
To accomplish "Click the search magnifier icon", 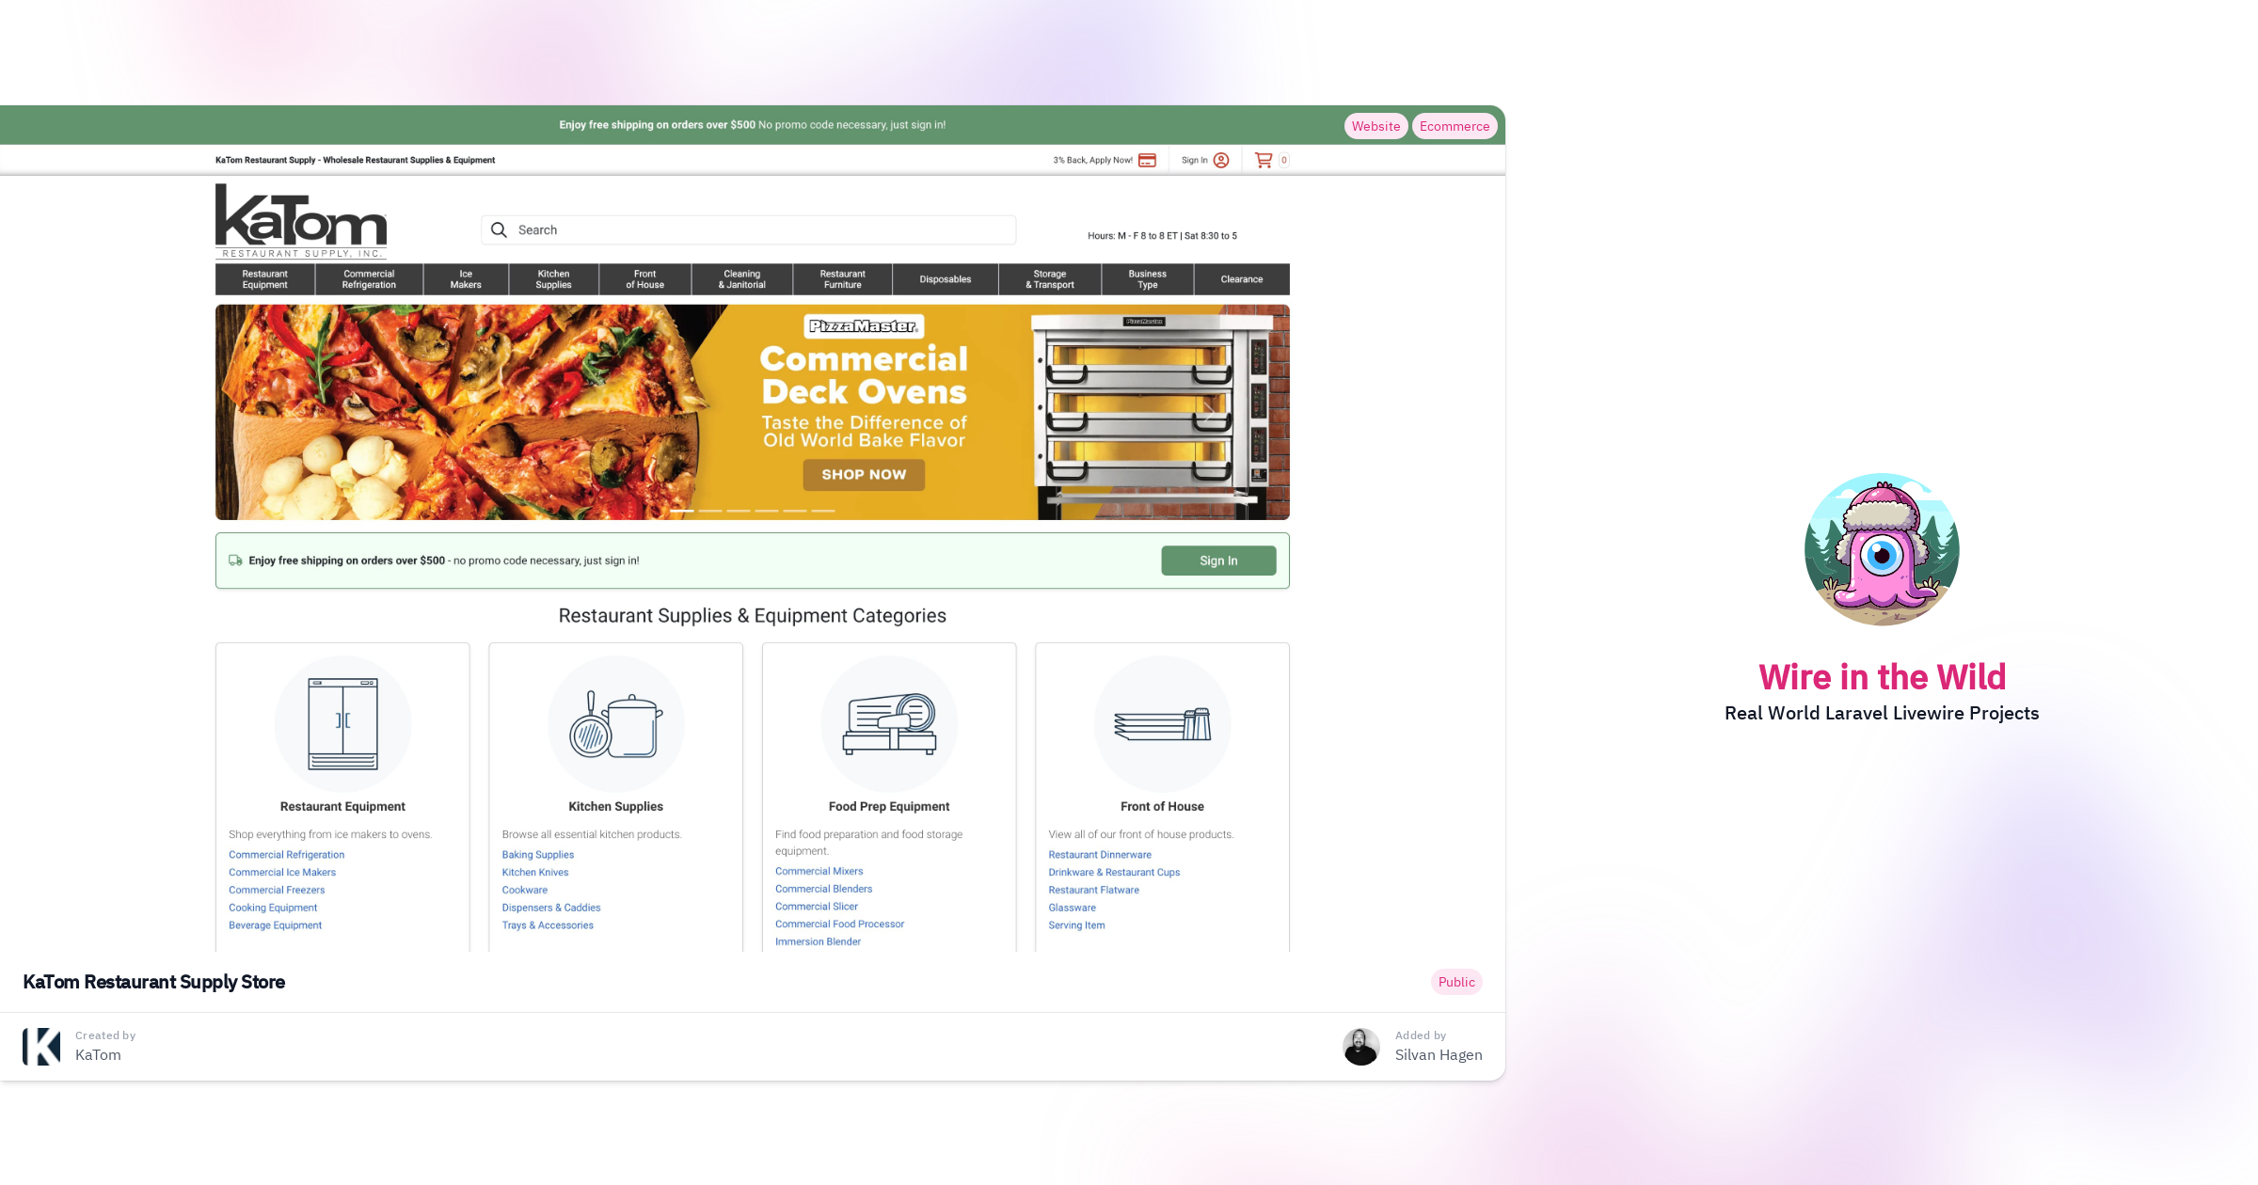I will [499, 230].
